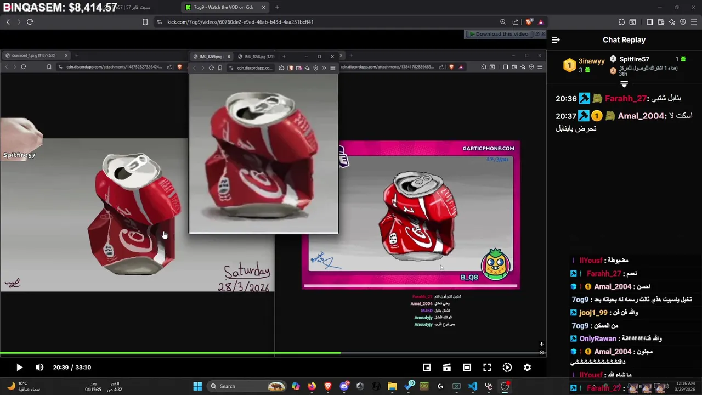702x395 pixels.
Task: Open File Explorer from the taskbar
Action: (392, 386)
